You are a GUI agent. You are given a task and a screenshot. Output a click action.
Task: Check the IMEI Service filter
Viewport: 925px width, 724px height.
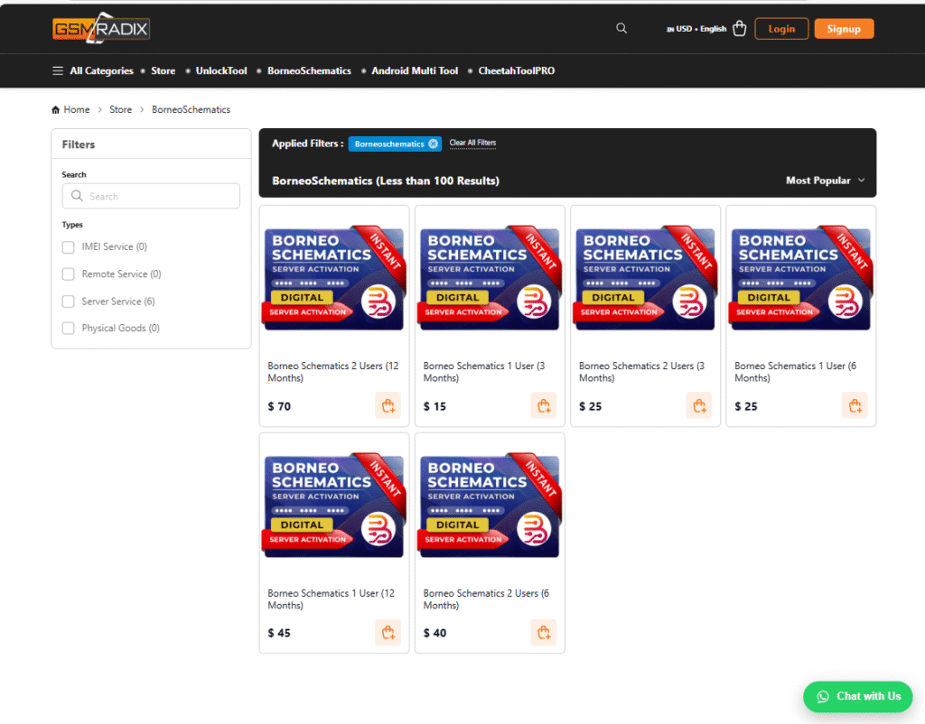(x=69, y=247)
